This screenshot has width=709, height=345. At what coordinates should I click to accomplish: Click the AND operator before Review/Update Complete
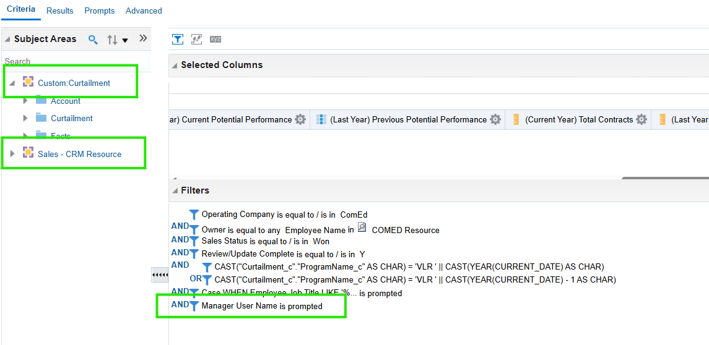tap(180, 252)
